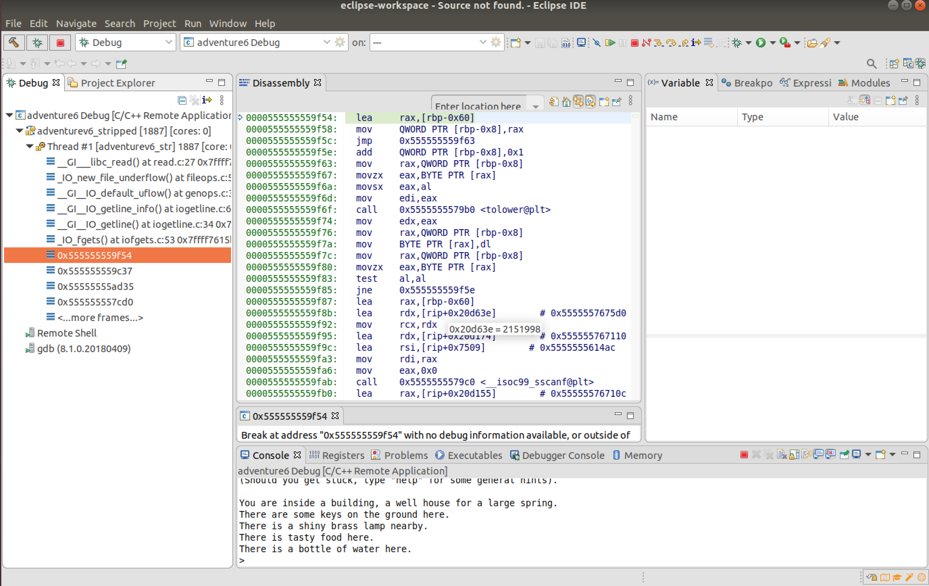The width and height of the screenshot is (929, 586).
Task: Toggle Show Type Names in Variables view
Action: [x=852, y=101]
